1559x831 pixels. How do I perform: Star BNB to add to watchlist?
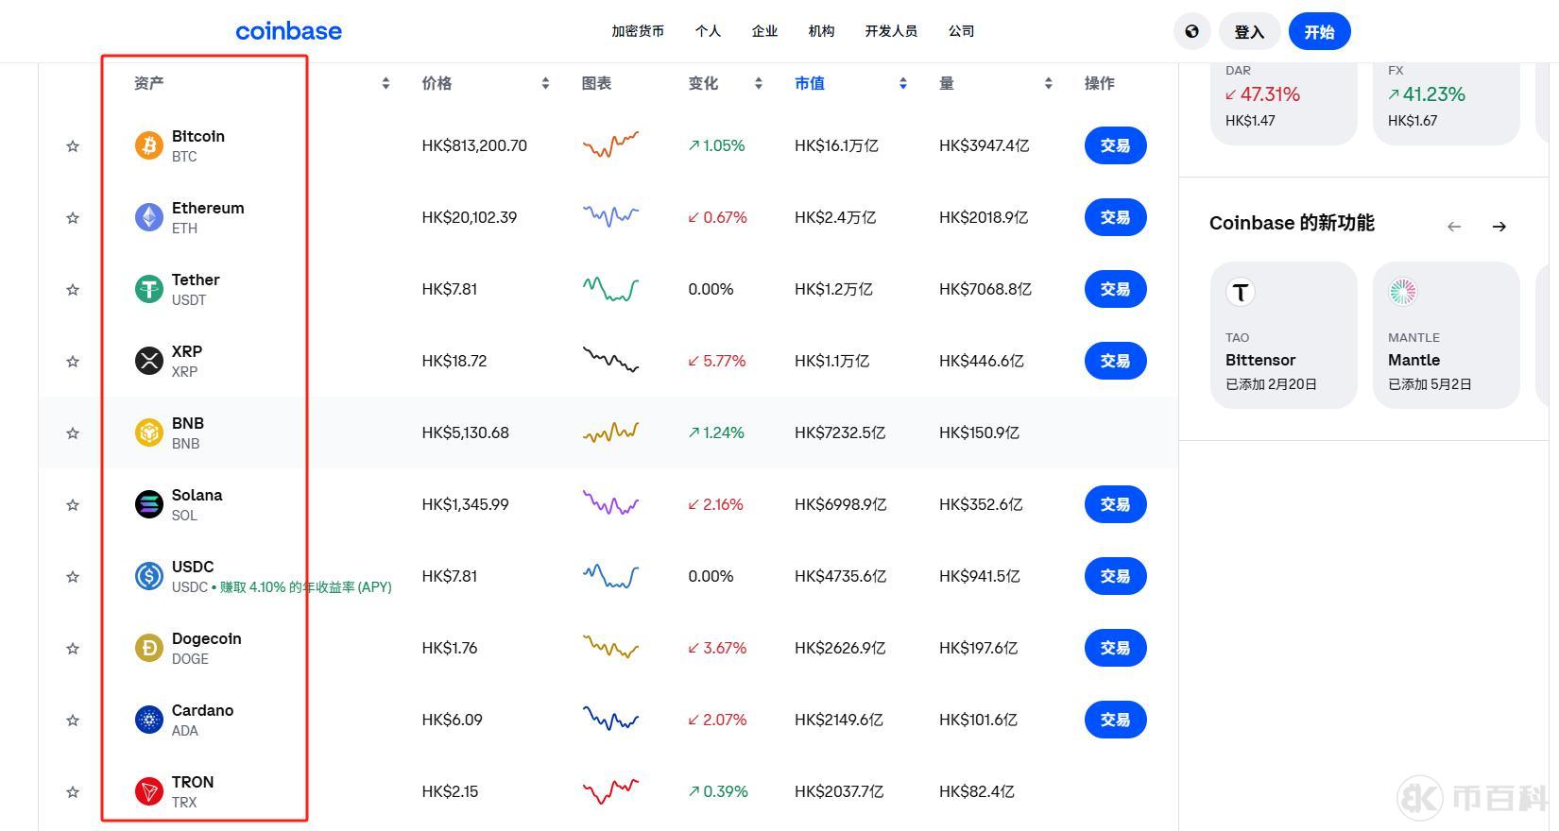(73, 432)
